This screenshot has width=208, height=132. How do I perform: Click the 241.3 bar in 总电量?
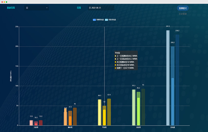coord(168,78)
